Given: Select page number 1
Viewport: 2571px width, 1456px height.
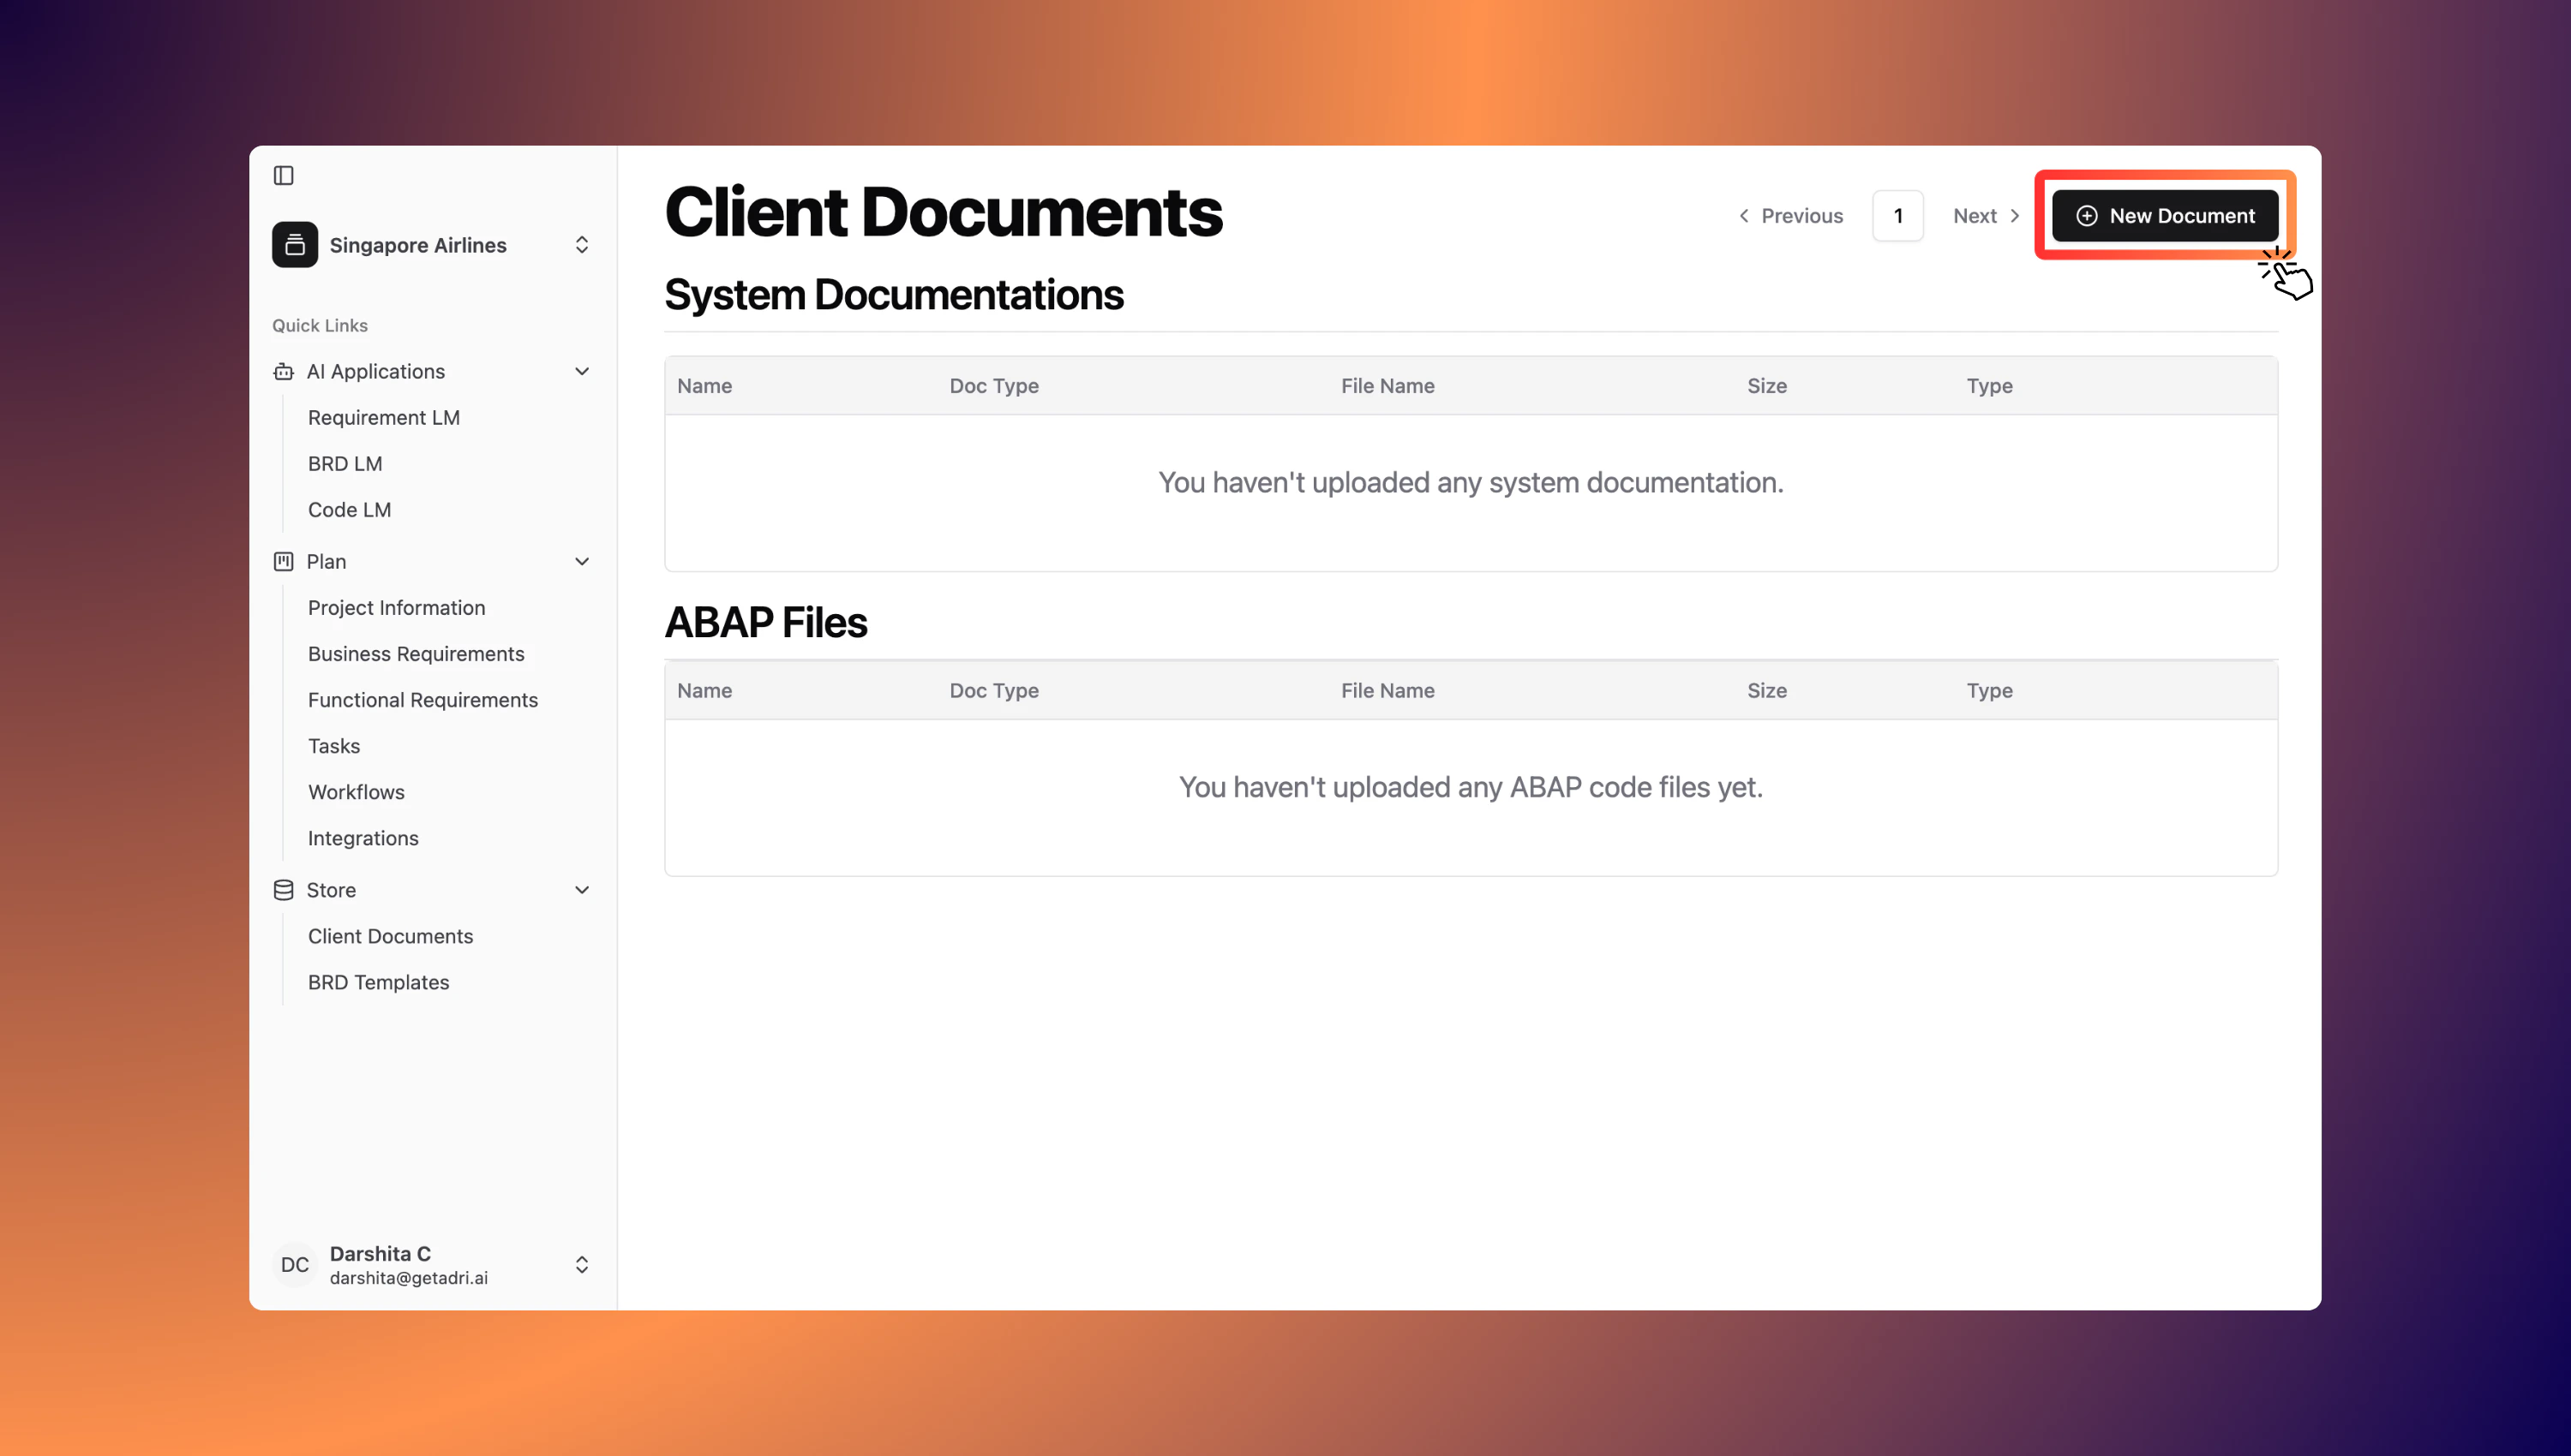Looking at the screenshot, I should click(1897, 216).
